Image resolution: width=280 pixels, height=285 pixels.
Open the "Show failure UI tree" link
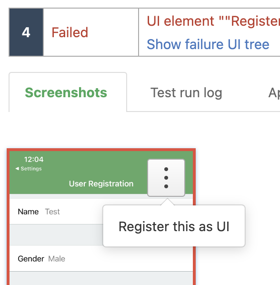[x=208, y=44]
